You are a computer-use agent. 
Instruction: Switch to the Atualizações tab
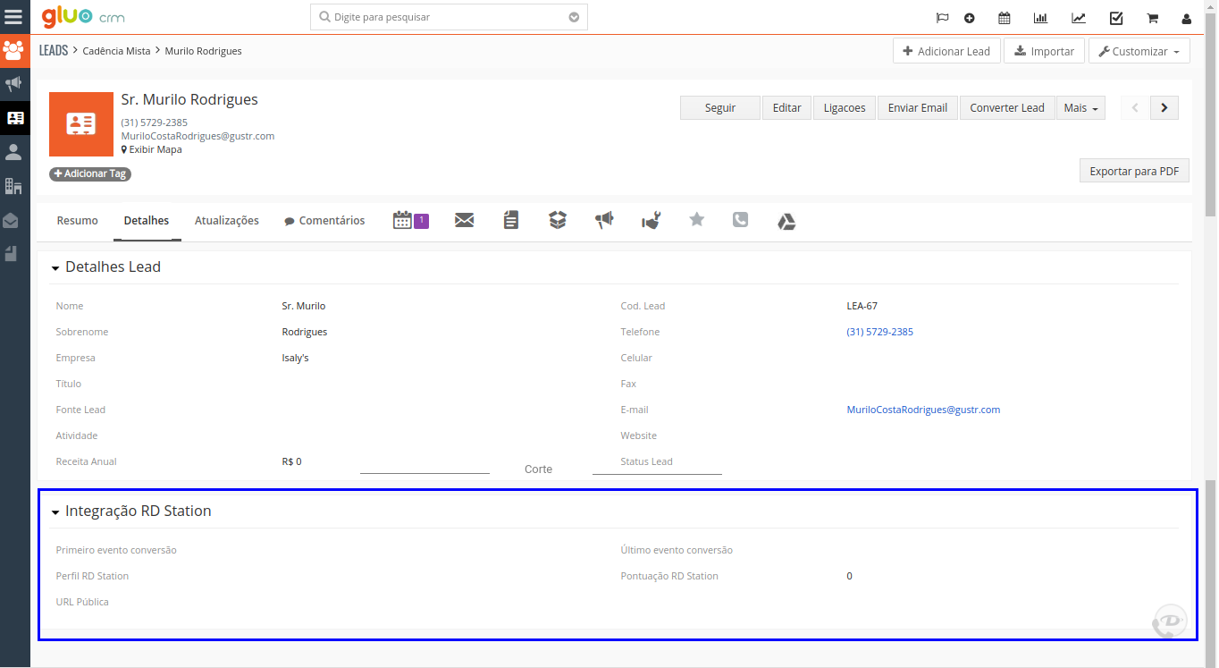(x=227, y=220)
